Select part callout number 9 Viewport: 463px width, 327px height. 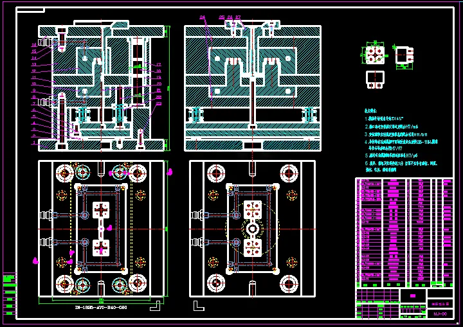pyautogui.click(x=34, y=91)
